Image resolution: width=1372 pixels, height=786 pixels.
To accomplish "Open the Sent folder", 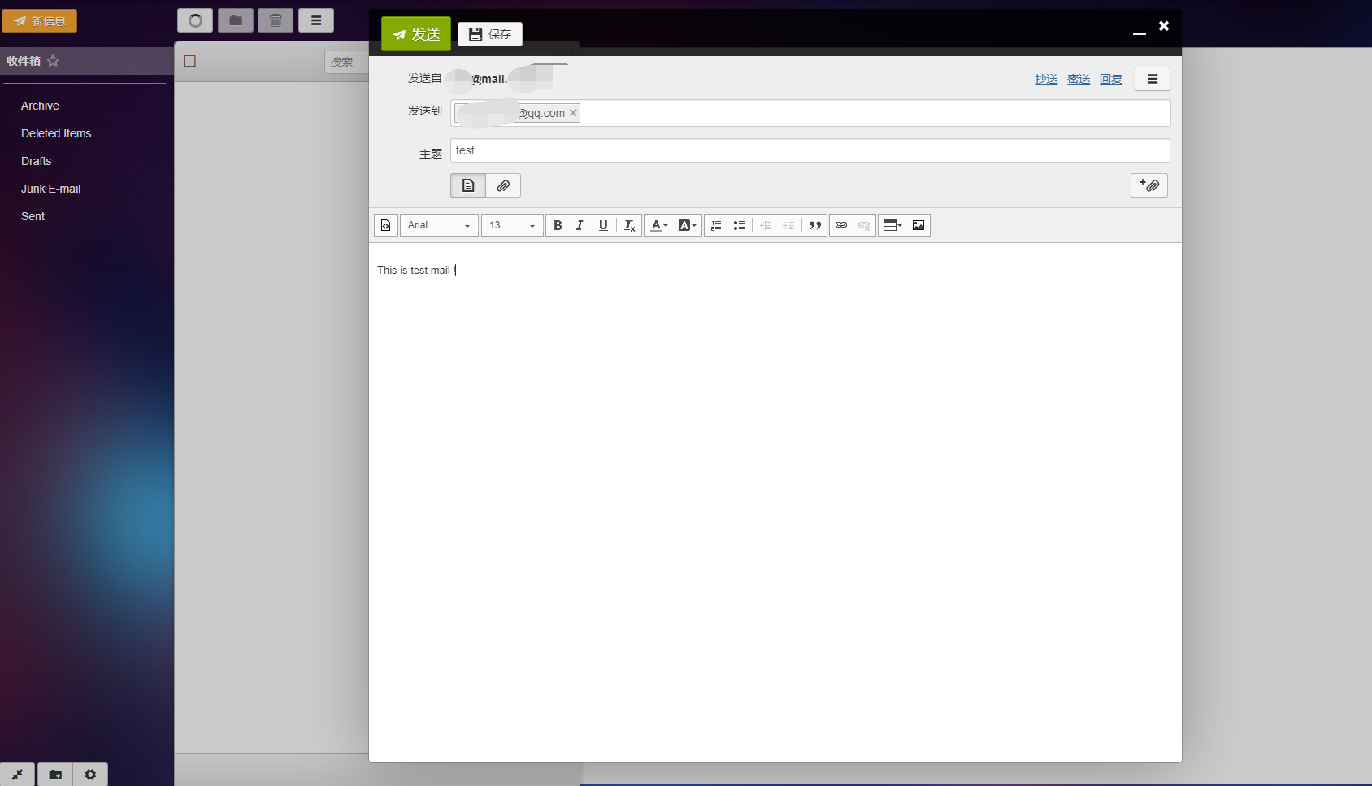I will (x=33, y=216).
